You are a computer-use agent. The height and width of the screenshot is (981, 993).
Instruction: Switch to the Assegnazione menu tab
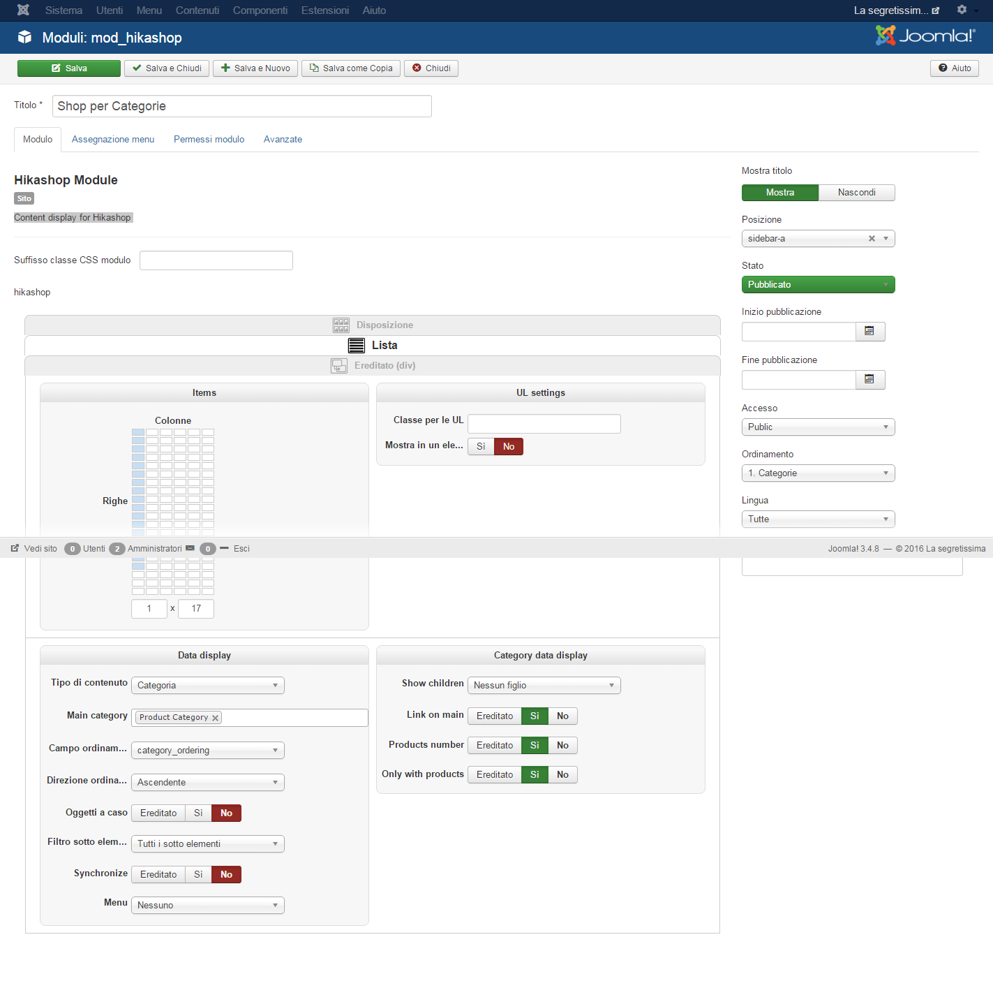113,140
